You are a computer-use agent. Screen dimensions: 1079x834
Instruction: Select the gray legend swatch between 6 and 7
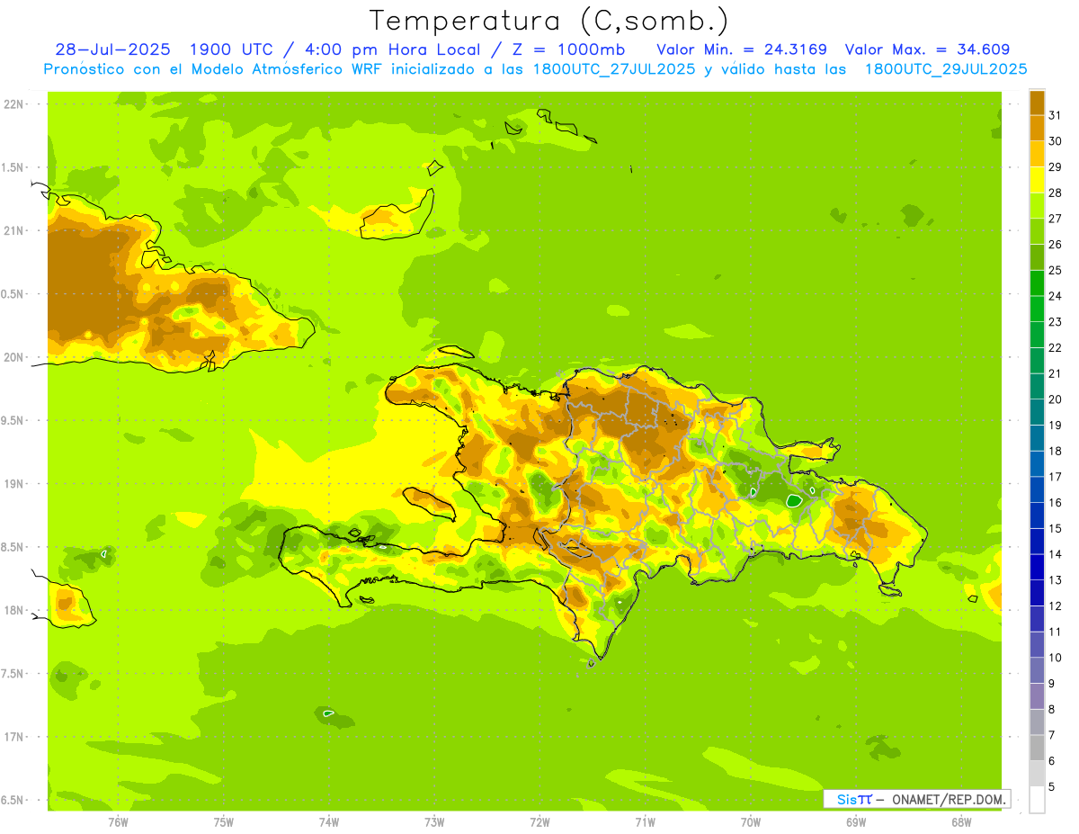click(x=1037, y=748)
